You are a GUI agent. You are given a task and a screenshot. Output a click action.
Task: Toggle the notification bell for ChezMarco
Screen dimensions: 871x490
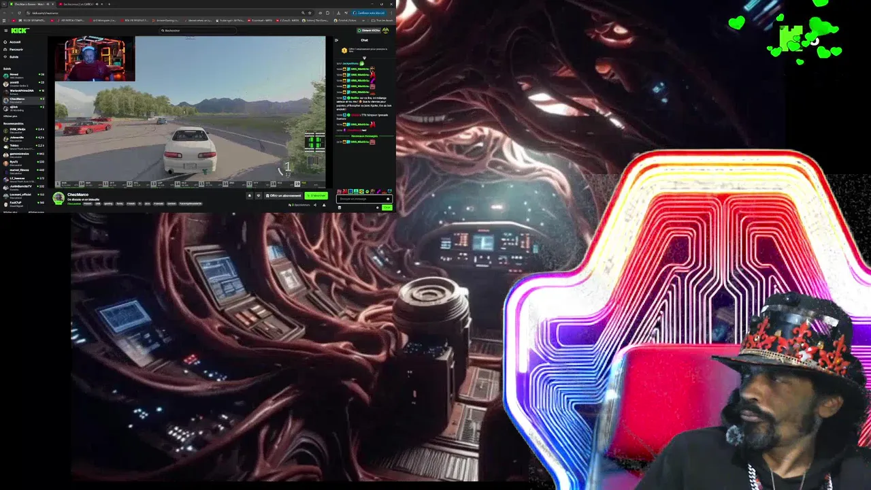250,196
